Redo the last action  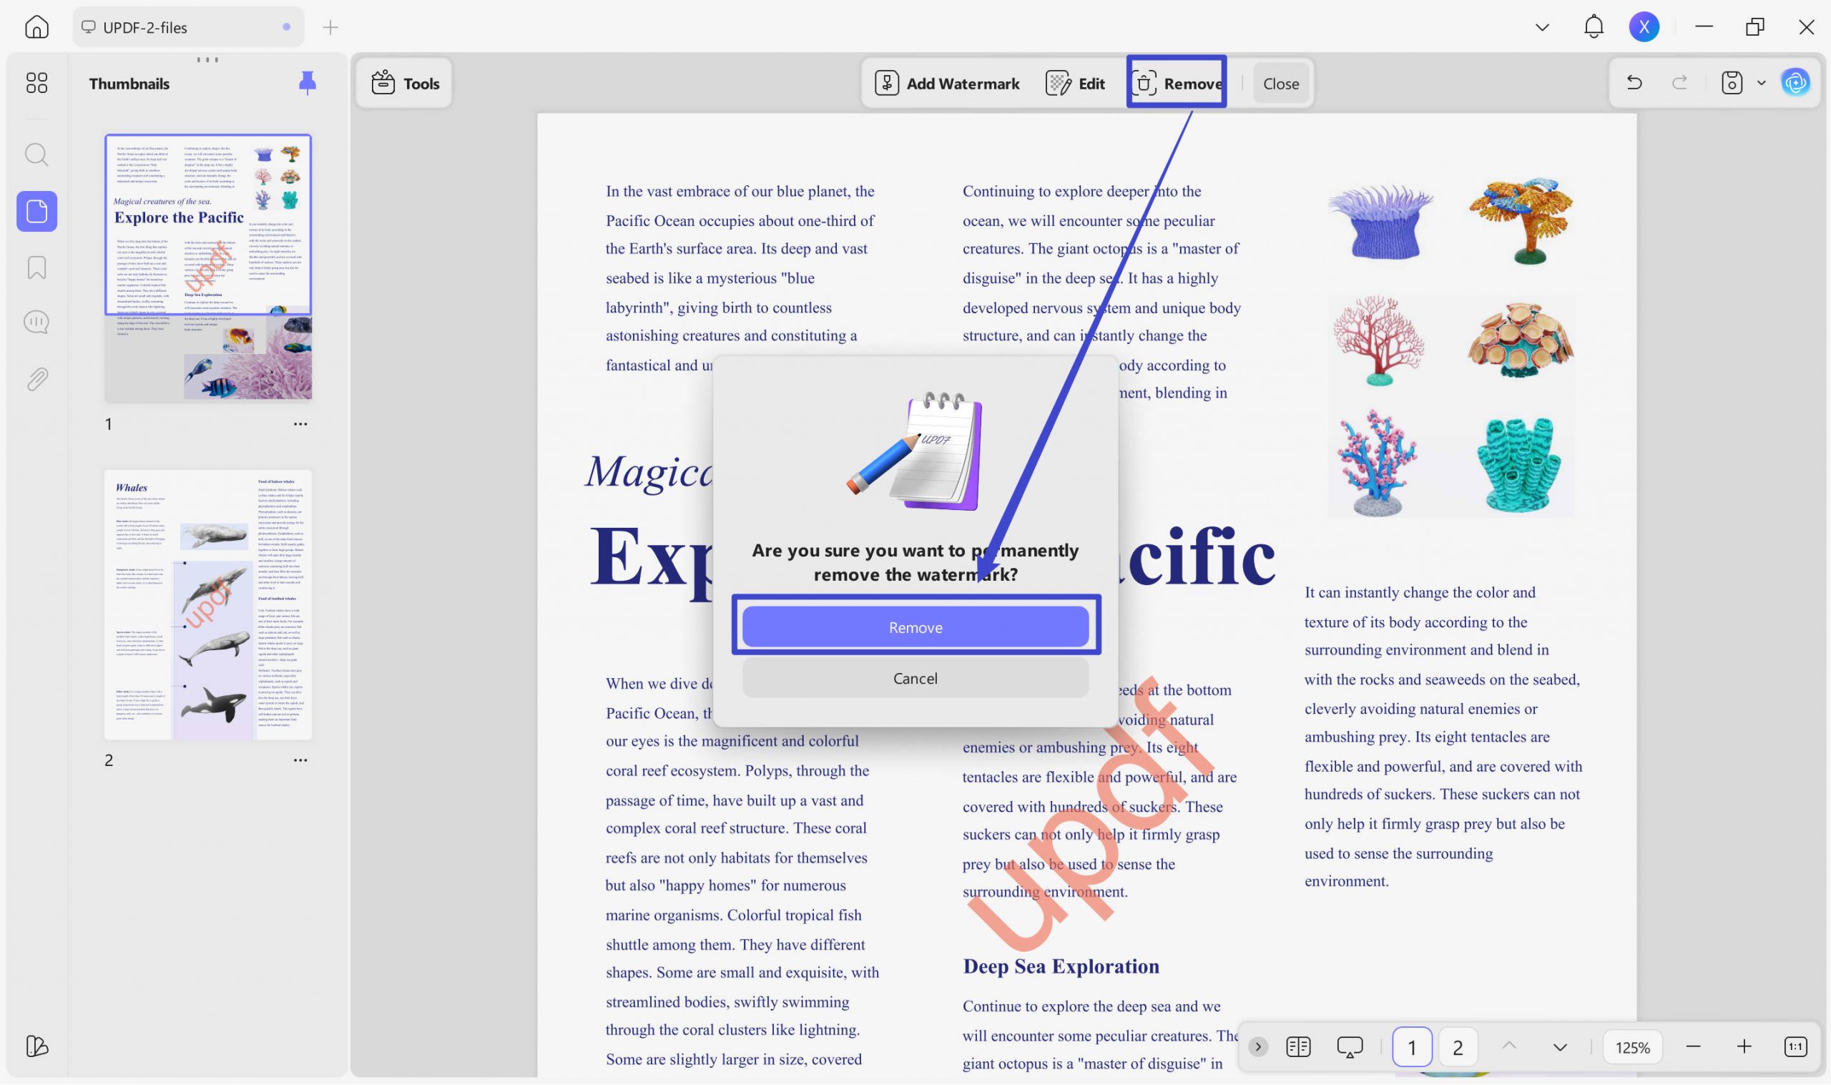(x=1679, y=83)
